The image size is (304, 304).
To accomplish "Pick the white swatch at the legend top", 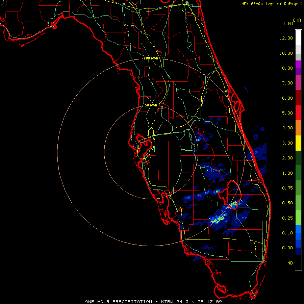I will tap(298, 38).
